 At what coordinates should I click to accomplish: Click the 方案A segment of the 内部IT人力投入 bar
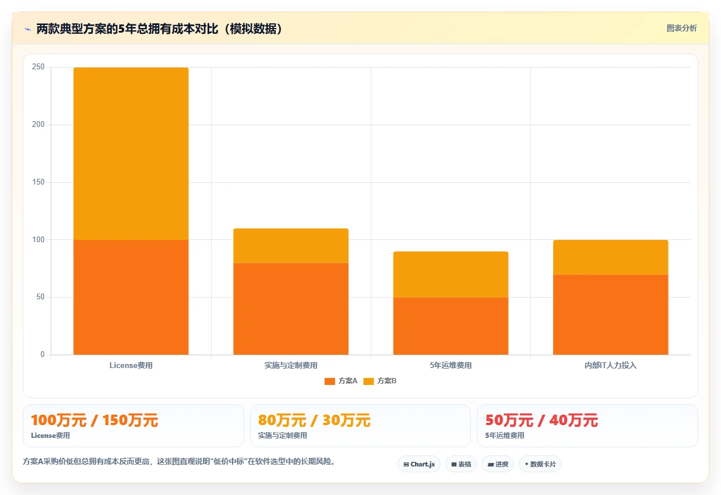tap(611, 314)
